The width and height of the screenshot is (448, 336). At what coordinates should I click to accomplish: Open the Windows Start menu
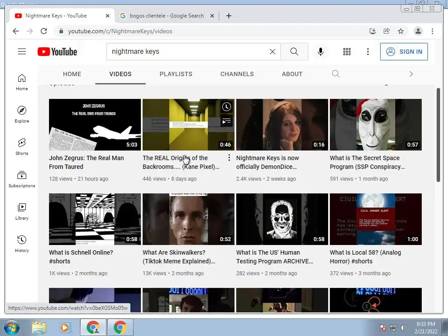12,327
